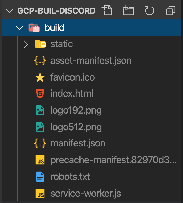Collapse the build folder chevron
The width and height of the screenshot is (183, 203).
pyautogui.click(x=19, y=27)
